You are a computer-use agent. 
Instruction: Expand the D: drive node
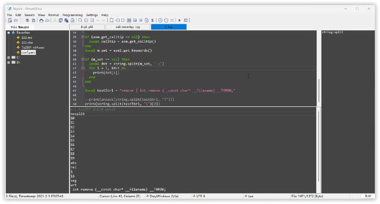click(x=9, y=62)
